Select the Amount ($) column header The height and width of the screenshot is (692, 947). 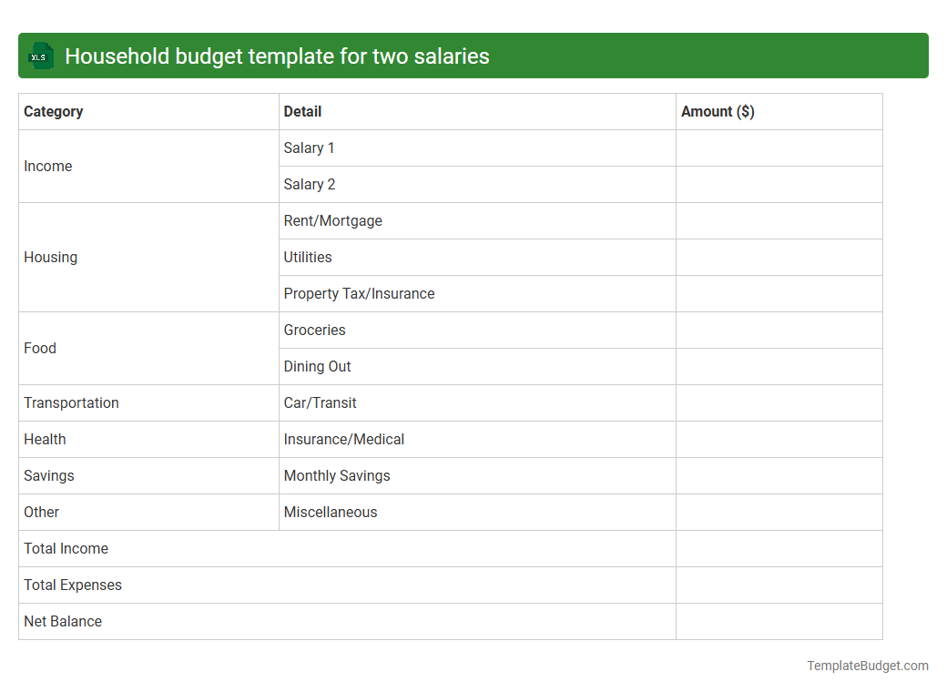point(718,111)
